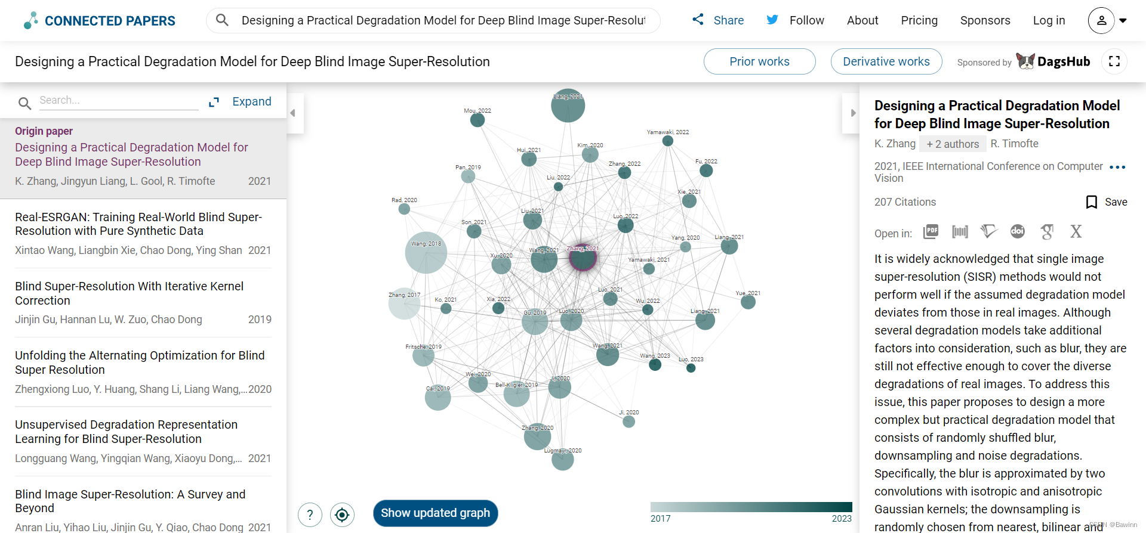Expand the '+ 2 authors' list
The width and height of the screenshot is (1146, 533).
[x=953, y=144]
